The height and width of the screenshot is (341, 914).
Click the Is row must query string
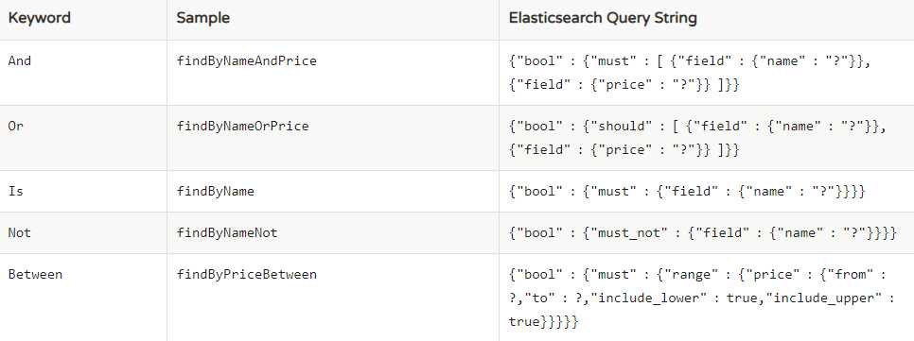tap(687, 191)
